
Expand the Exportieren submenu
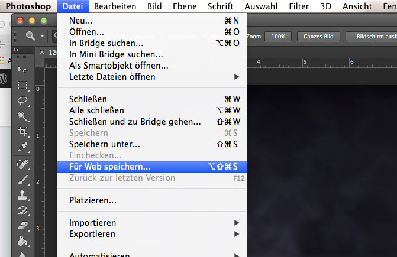click(151, 234)
